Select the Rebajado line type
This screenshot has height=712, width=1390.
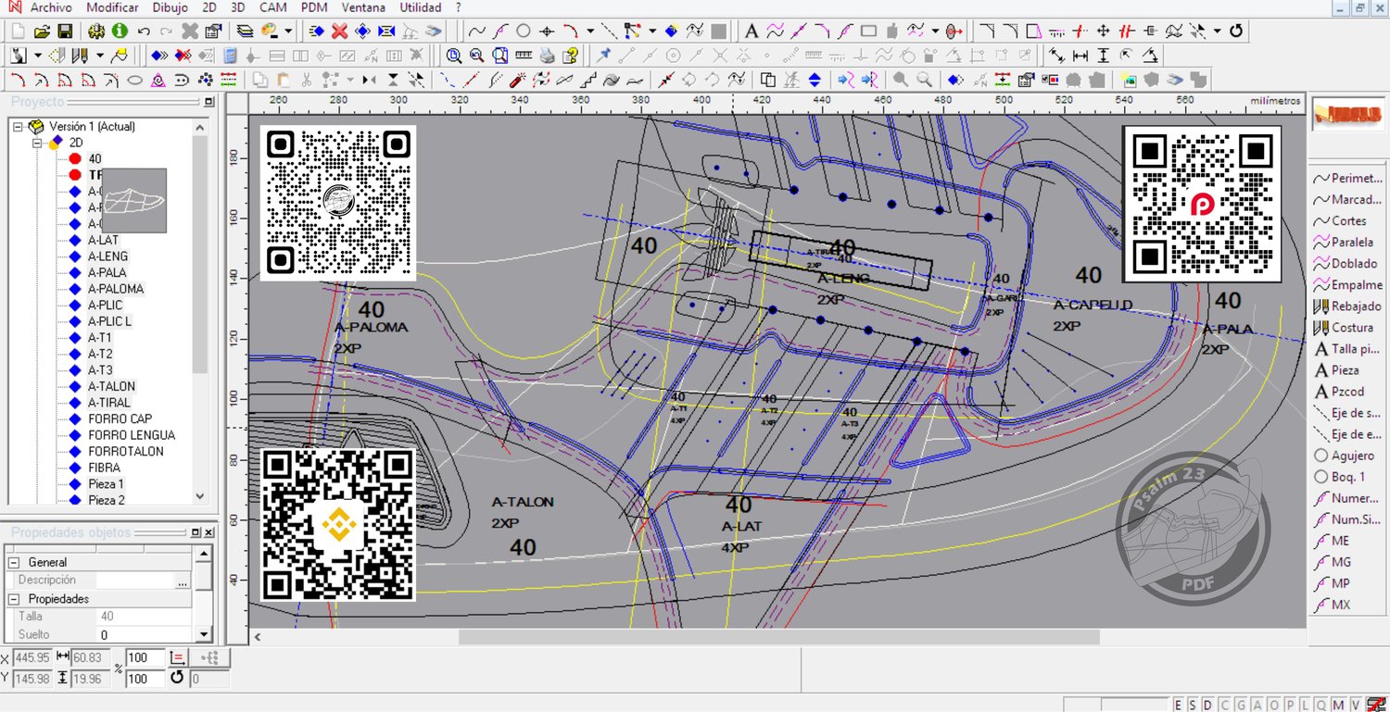tap(1348, 306)
